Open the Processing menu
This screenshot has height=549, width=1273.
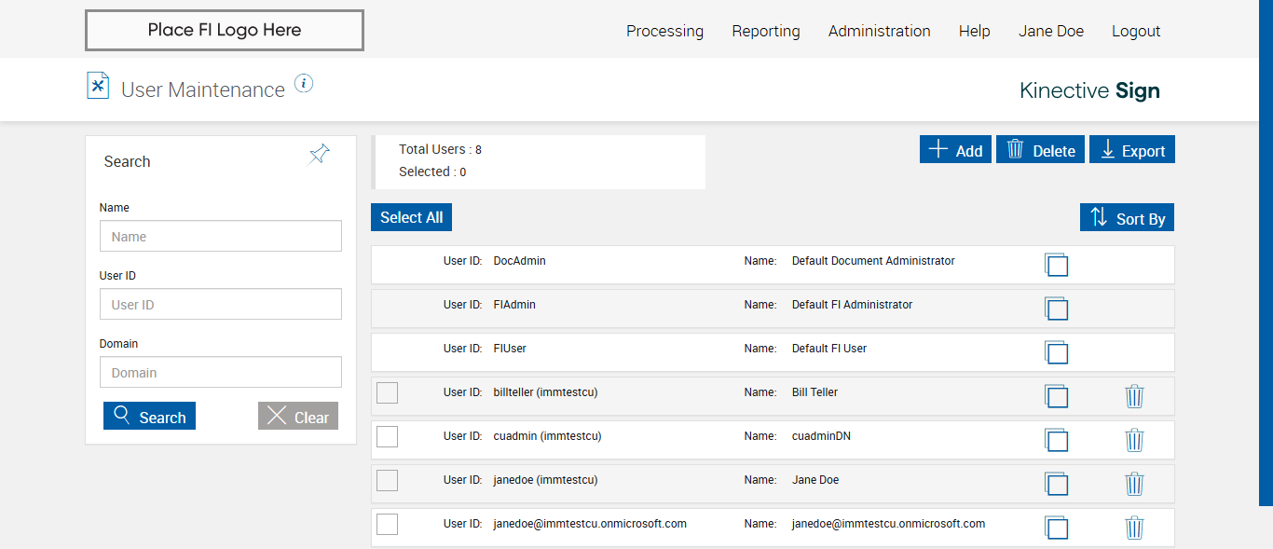tap(664, 31)
